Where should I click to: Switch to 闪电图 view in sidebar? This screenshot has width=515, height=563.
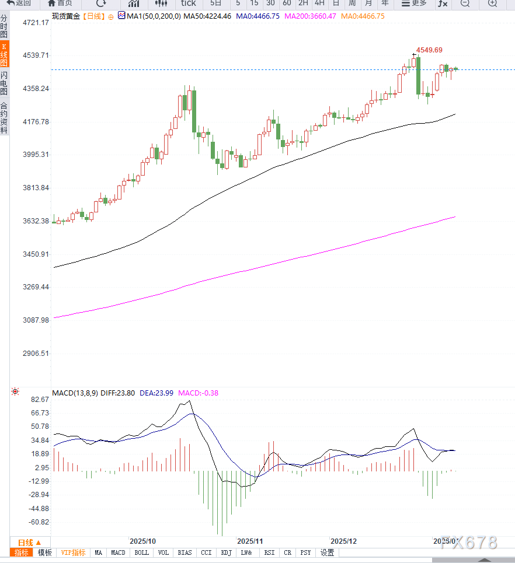point(4,84)
